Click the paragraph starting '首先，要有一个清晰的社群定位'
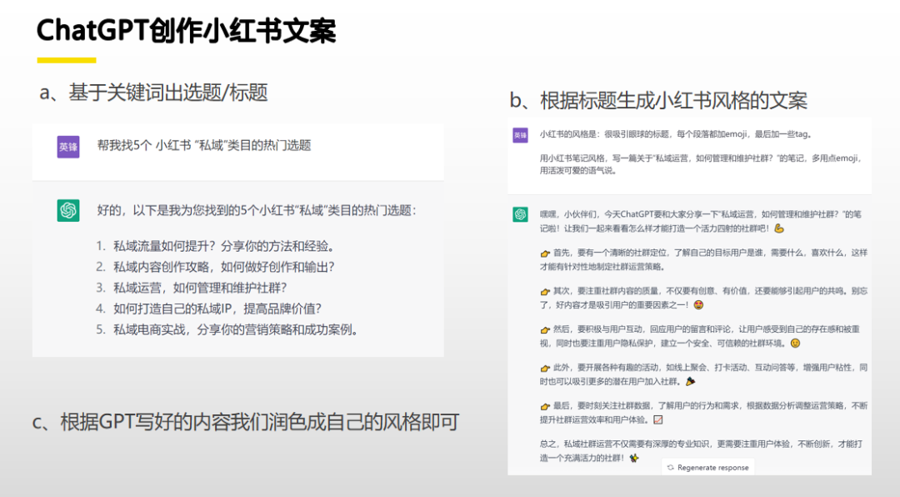900x497 pixels. (703, 259)
